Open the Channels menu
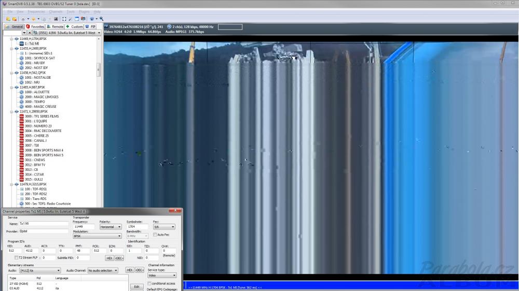Screen dimensions: 519x291 (x=56, y=11)
